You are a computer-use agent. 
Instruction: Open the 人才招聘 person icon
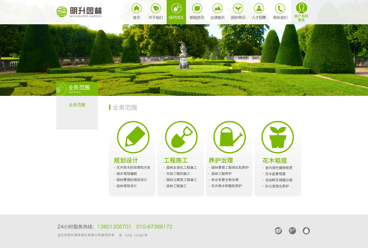click(x=259, y=9)
